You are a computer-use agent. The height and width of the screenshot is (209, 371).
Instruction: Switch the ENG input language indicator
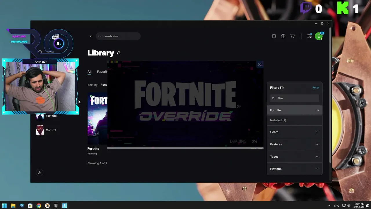(x=337, y=206)
